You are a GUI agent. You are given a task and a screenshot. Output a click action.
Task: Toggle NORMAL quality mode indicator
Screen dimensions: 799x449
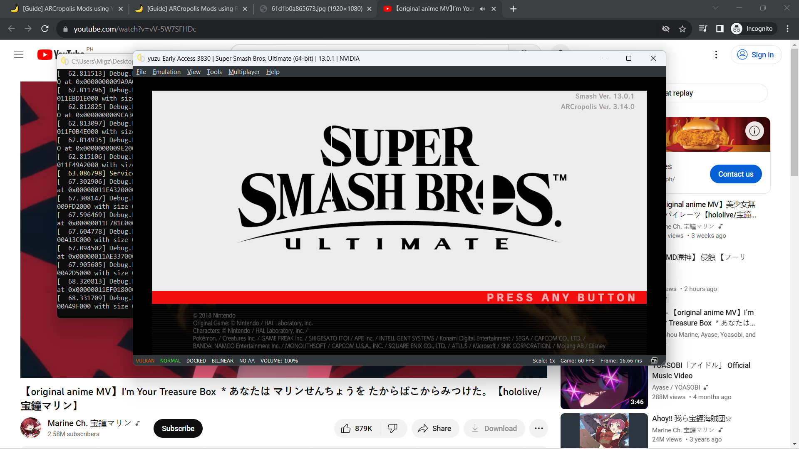(169, 360)
